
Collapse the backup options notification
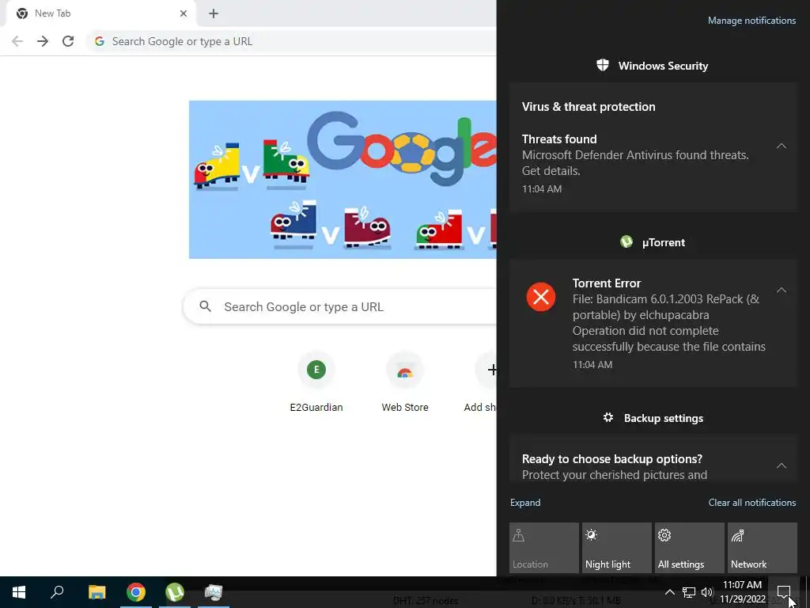[782, 465]
